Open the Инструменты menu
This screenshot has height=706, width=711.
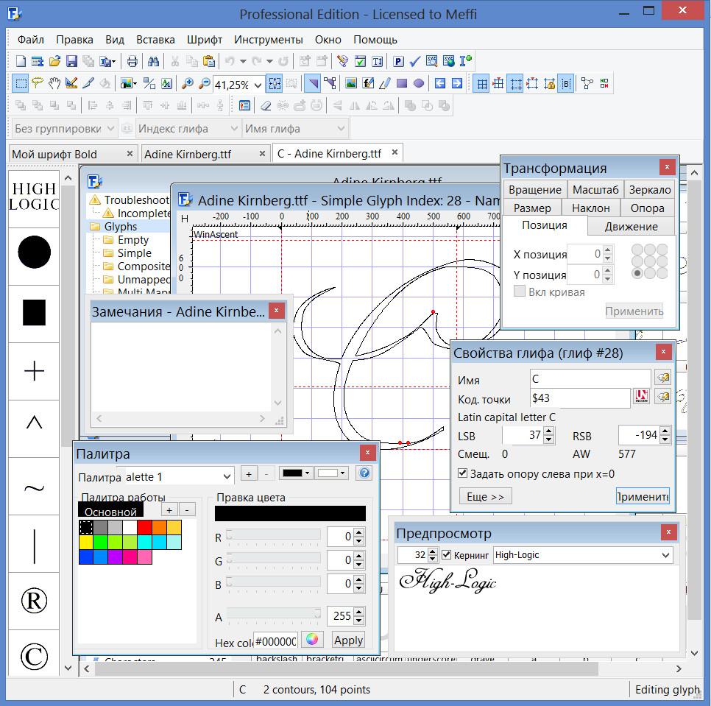[269, 40]
